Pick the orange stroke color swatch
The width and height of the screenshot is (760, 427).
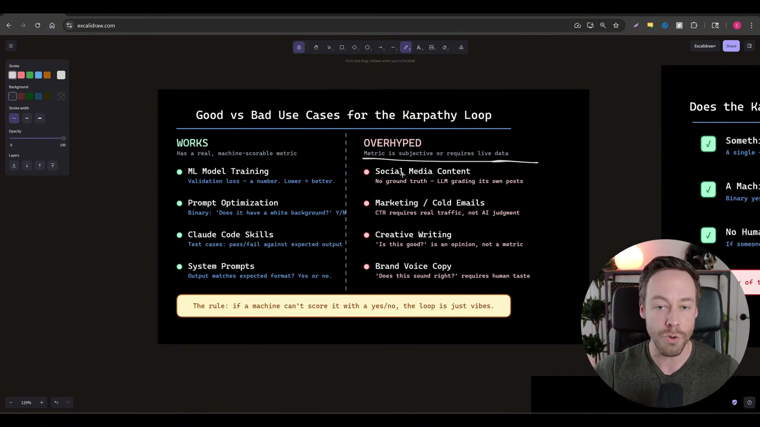(x=47, y=75)
